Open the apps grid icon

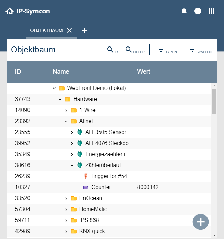tap(212, 11)
